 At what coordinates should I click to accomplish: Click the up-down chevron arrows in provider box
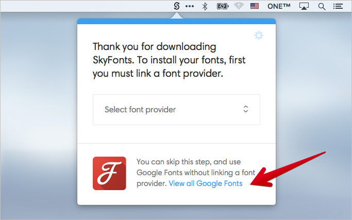coord(246,109)
